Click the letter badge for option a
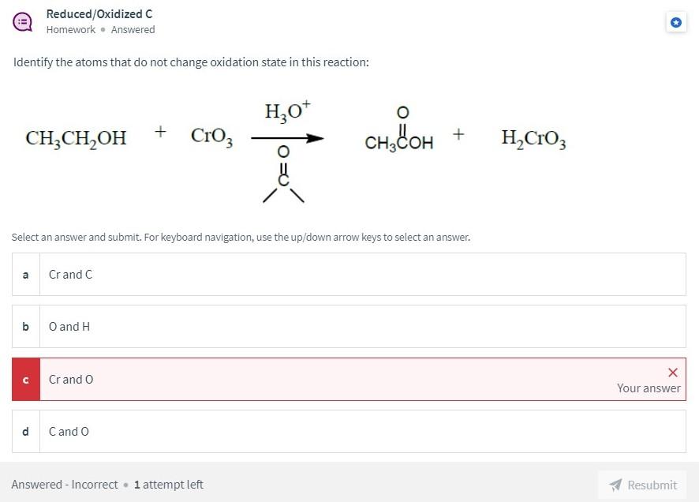Screen dimensions: 699x502 point(25,274)
